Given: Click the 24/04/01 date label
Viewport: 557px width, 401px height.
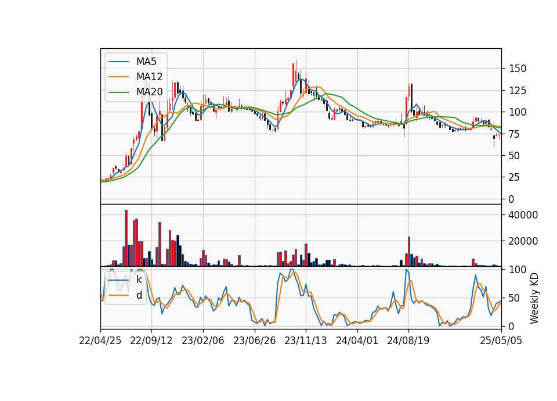Looking at the screenshot, I should 357,341.
